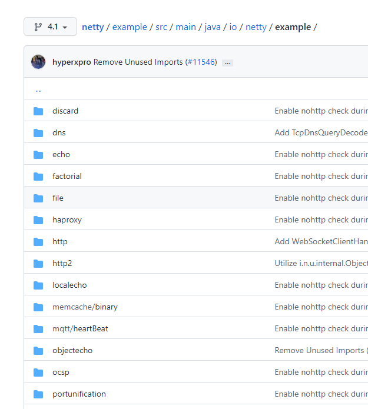Expand commit details ellipsis button
This screenshot has height=409, width=368.
pyautogui.click(x=228, y=63)
